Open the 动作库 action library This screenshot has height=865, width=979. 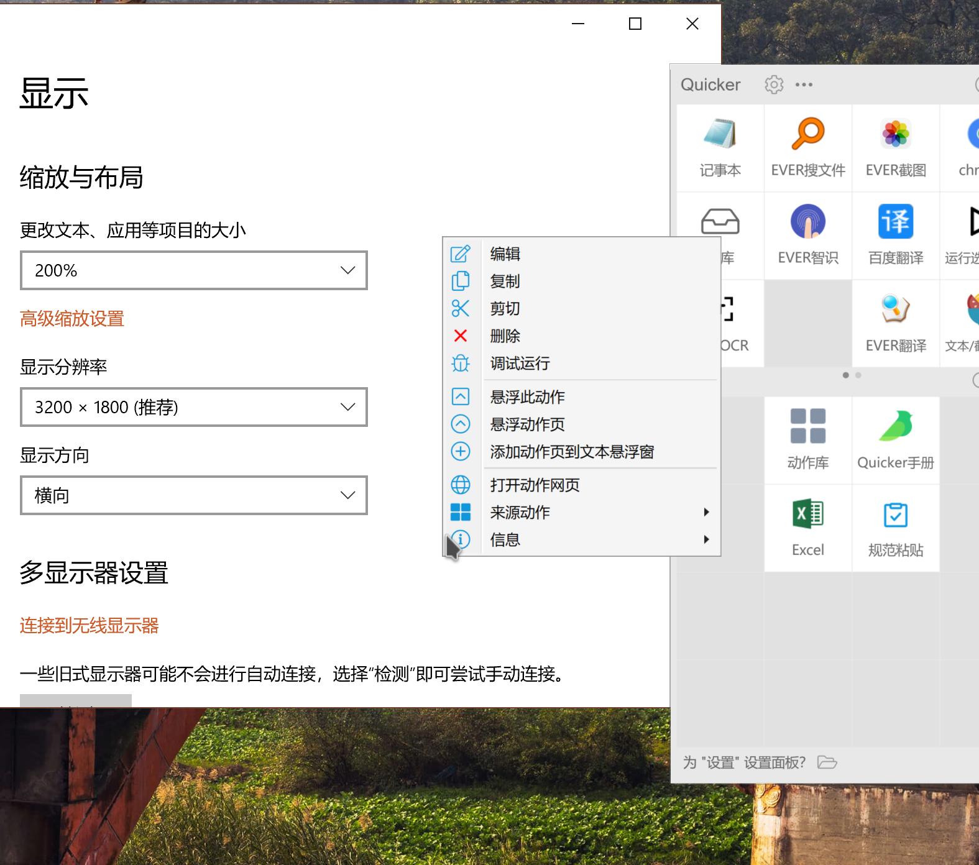coord(808,441)
